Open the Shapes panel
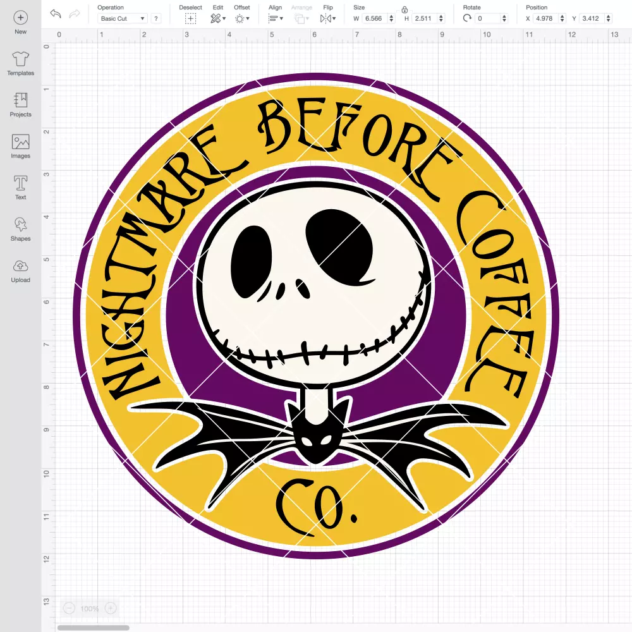Viewport: 632px width, 632px height. tap(21, 229)
